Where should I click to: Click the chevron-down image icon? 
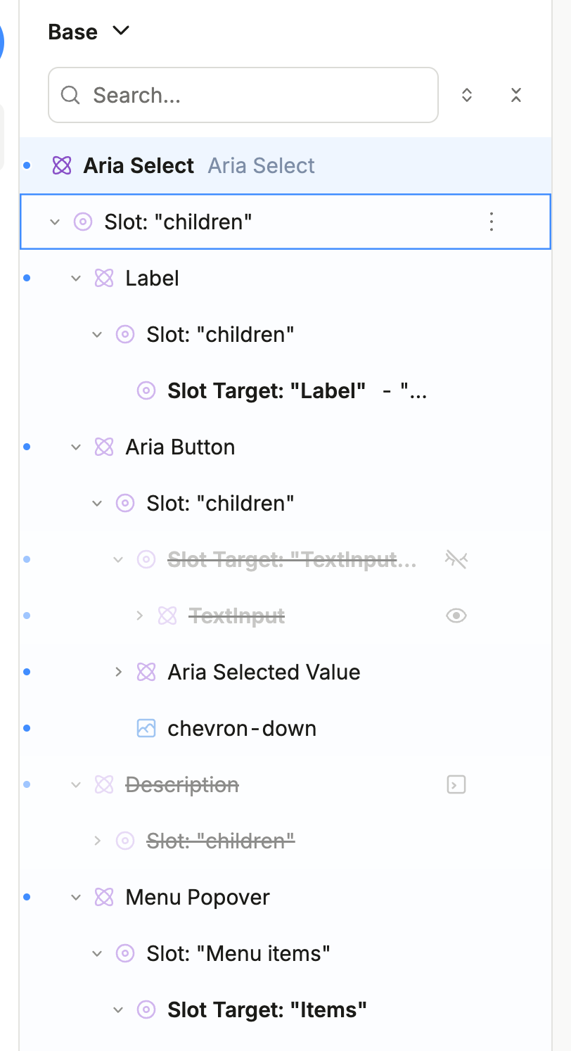click(146, 728)
